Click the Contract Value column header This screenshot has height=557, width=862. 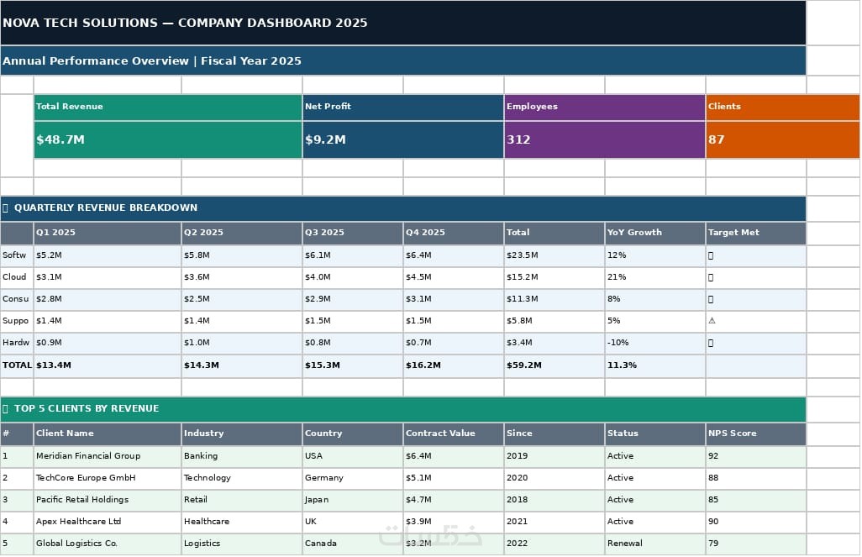pyautogui.click(x=454, y=434)
